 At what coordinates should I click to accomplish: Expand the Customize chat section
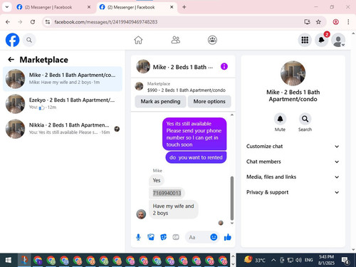point(293,147)
